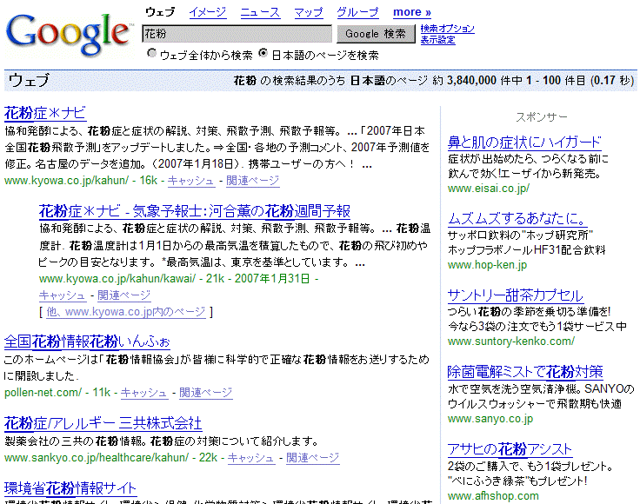Open 表示設定 link

click(437, 40)
